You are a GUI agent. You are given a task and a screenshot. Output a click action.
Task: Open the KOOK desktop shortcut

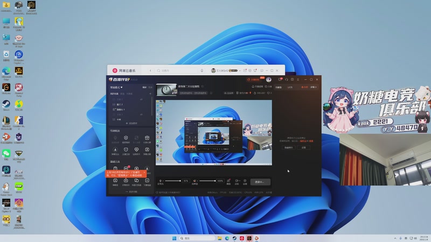pyautogui.click(x=19, y=188)
